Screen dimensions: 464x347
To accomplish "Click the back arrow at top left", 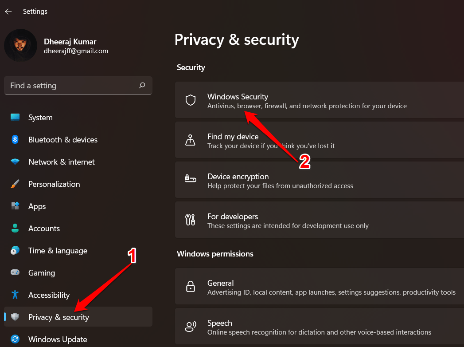I will (8, 11).
